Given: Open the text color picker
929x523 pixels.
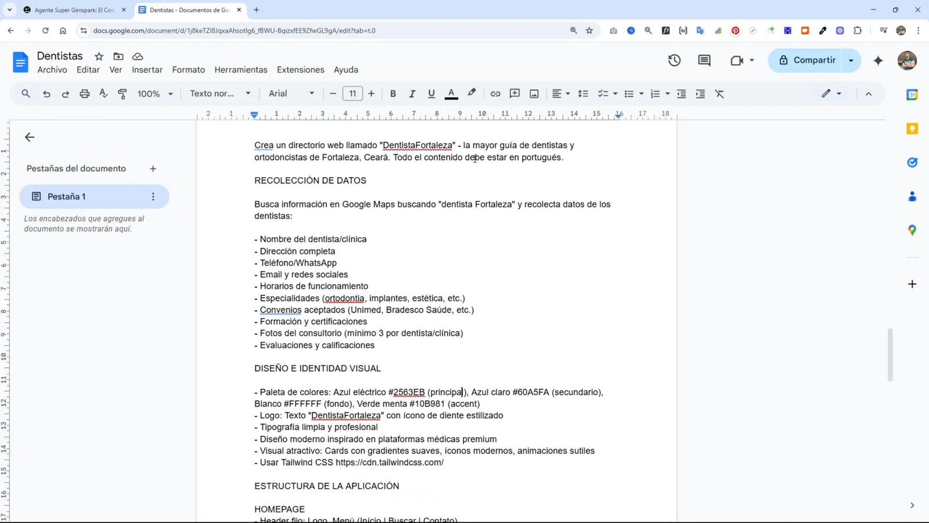Looking at the screenshot, I should [x=452, y=94].
